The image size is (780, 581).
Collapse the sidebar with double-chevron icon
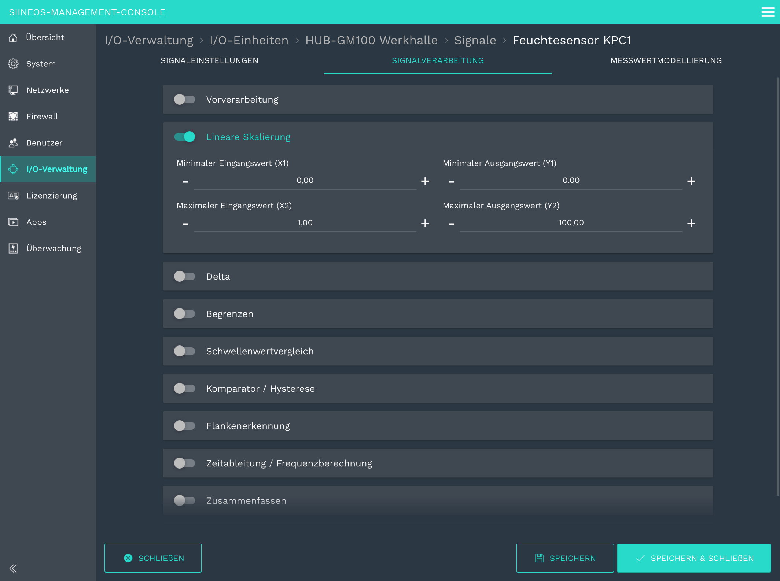click(13, 568)
